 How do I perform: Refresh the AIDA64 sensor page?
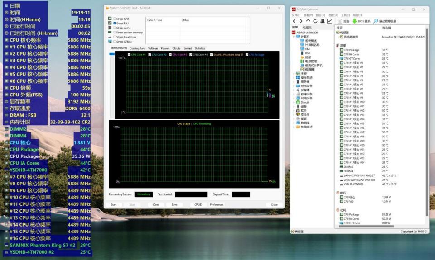pyautogui.click(x=315, y=21)
